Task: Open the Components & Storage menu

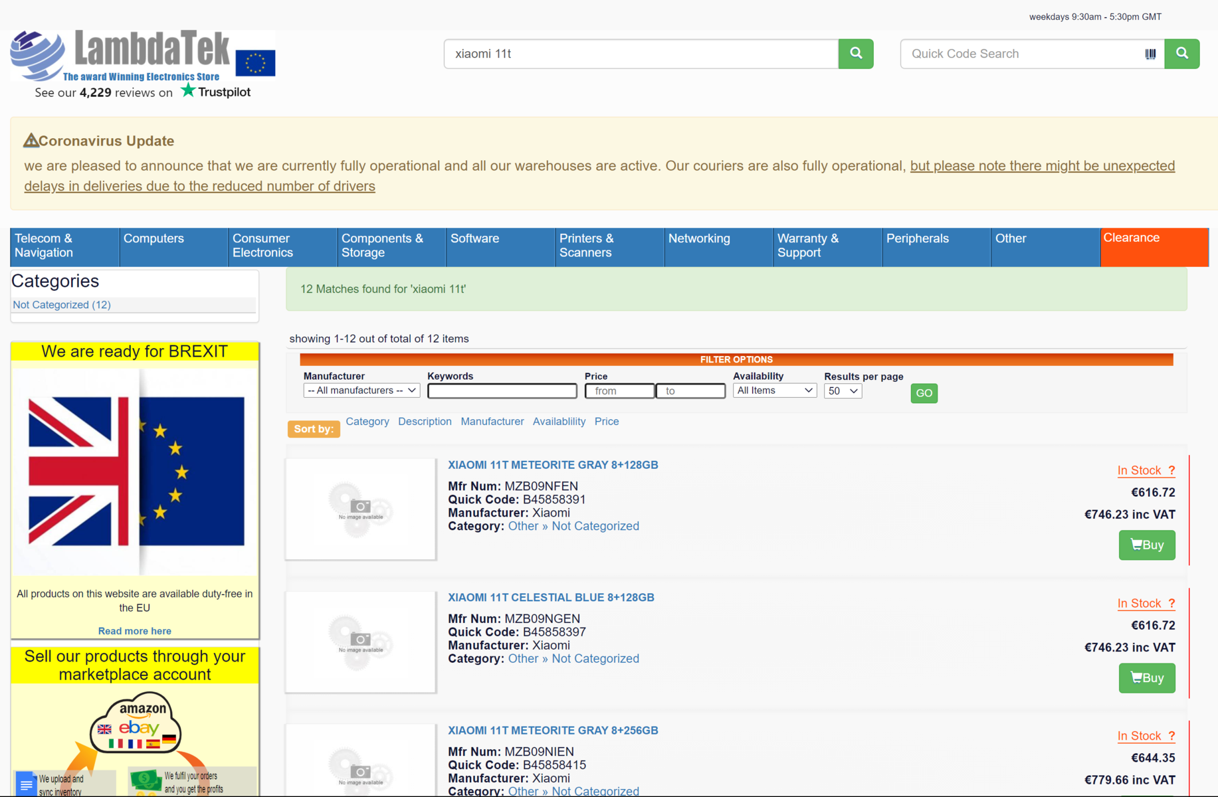Action: 391,247
